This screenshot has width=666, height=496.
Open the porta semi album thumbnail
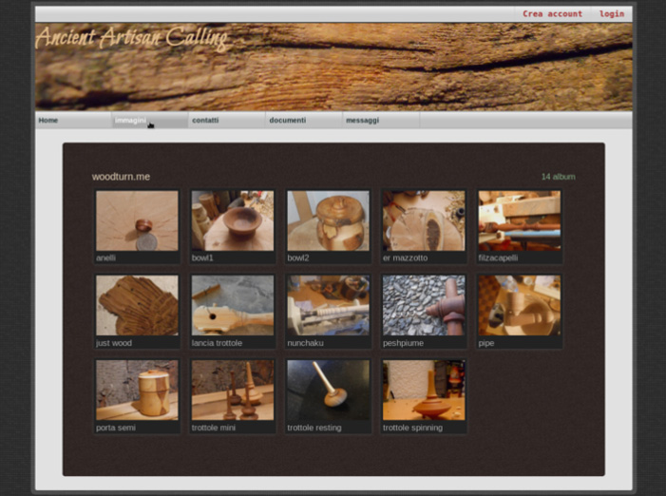coord(137,390)
